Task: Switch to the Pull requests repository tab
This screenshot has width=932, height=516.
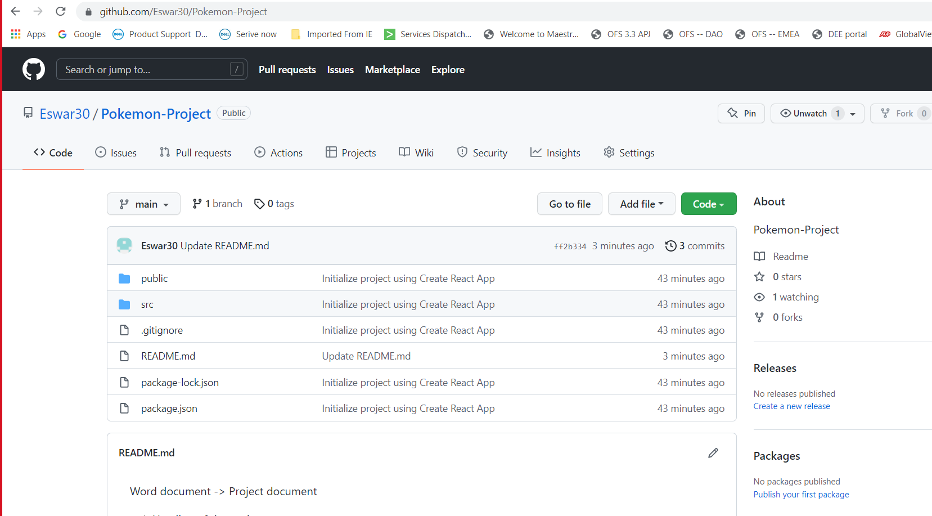Action: point(195,152)
